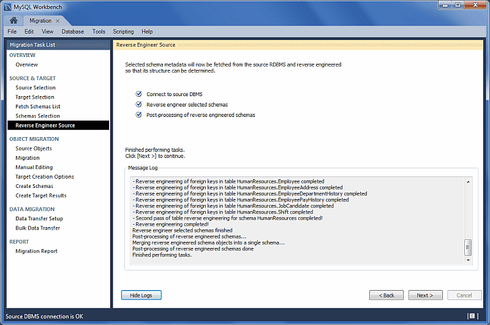Click the message log scrollbar thumb
Image resolution: width=490 pixels, height=325 pixels.
(468, 247)
